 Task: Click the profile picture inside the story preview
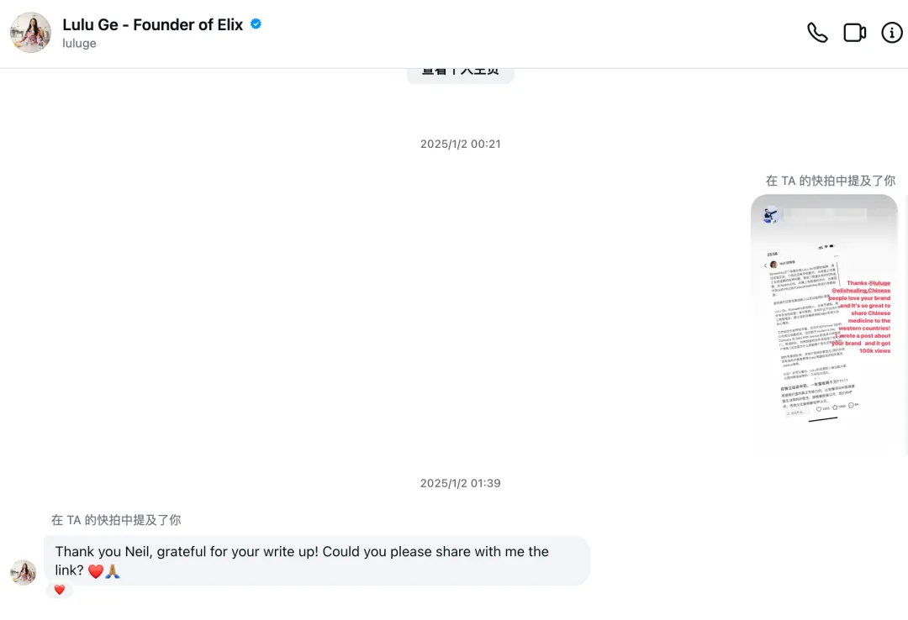(x=769, y=216)
